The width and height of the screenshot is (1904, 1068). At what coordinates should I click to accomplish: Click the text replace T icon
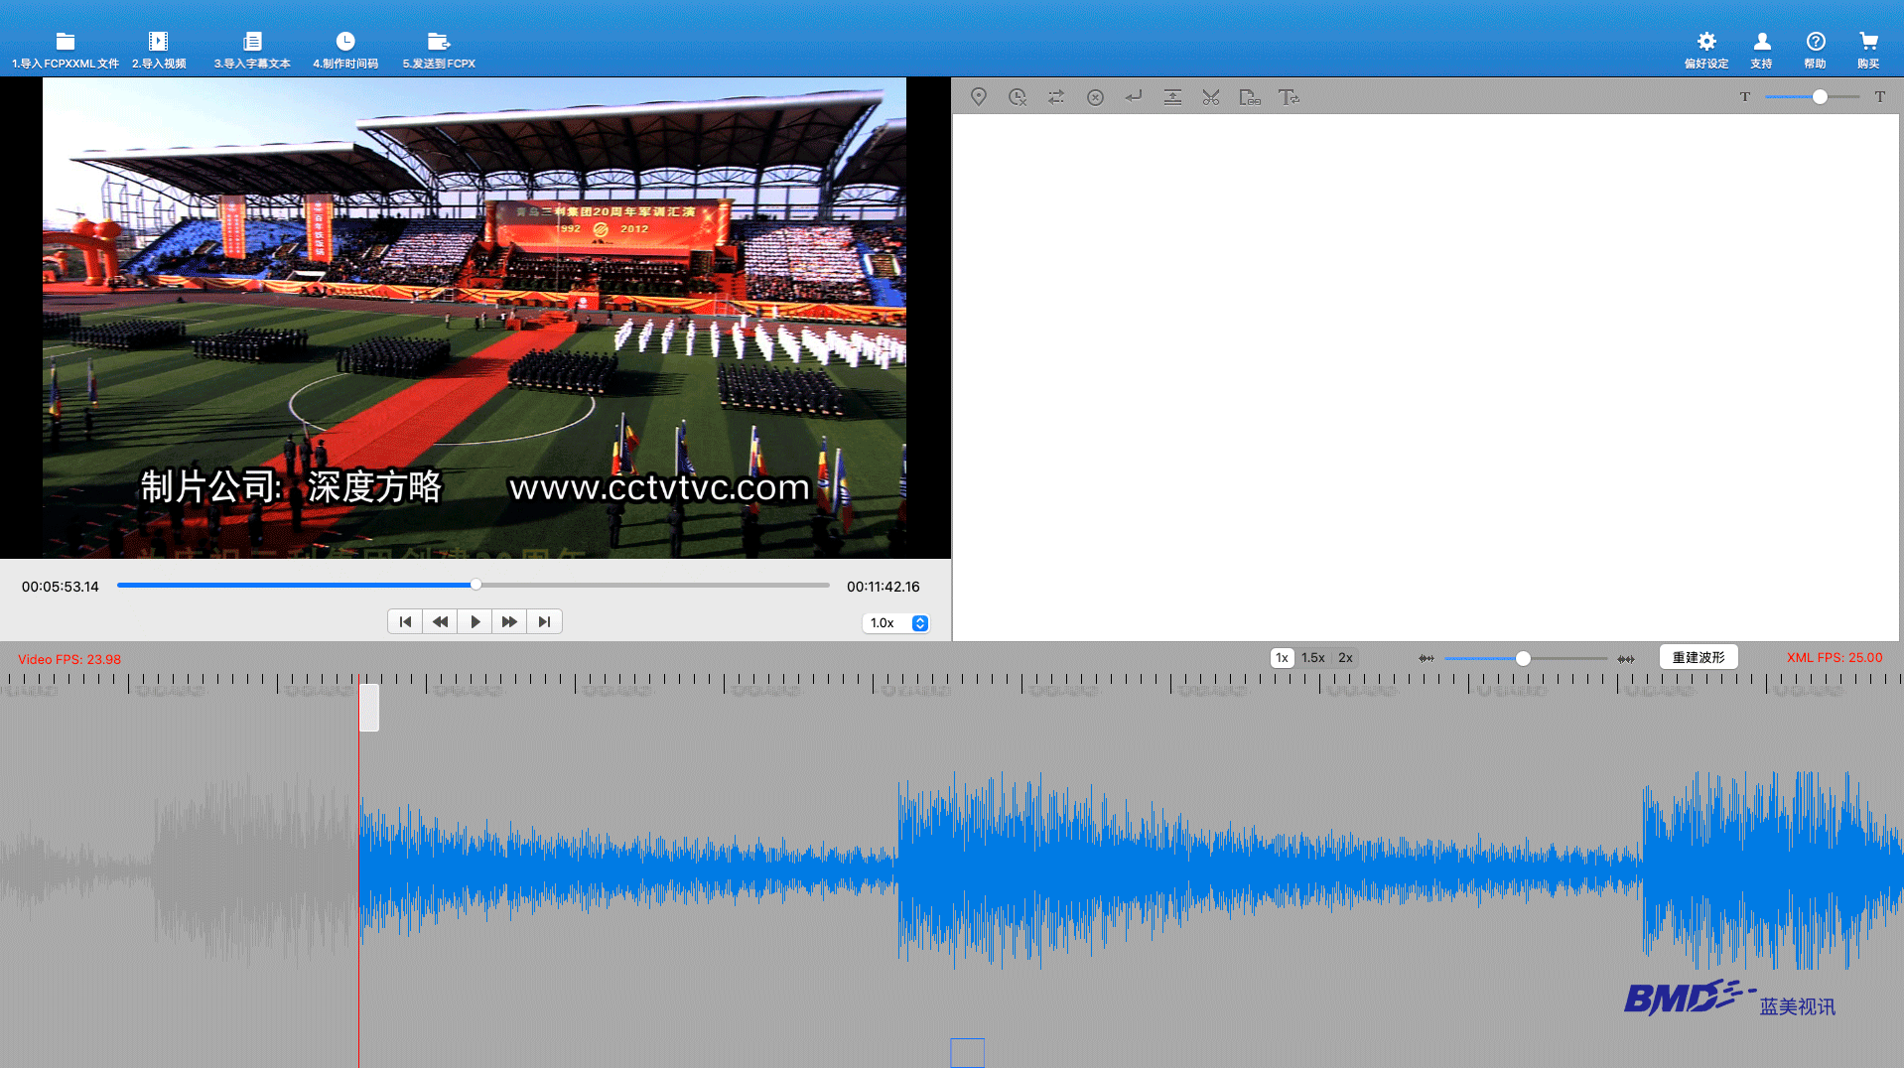pos(1289,97)
